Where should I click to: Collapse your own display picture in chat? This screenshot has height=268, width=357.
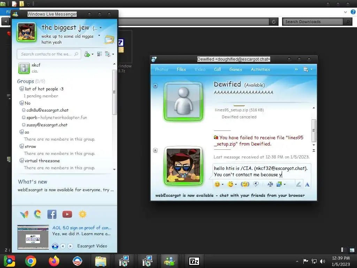coord(155,150)
